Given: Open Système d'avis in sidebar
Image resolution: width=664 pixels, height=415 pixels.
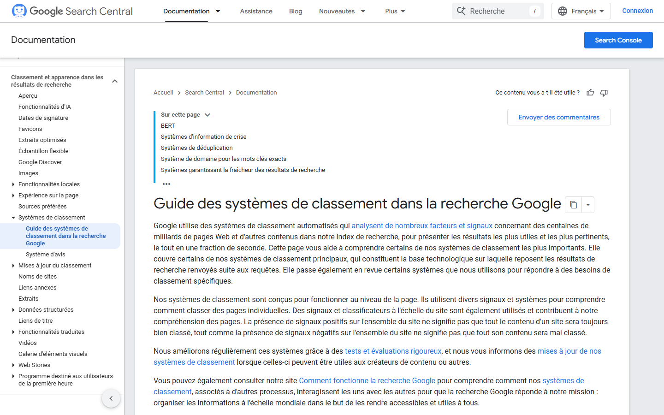Looking at the screenshot, I should click(x=46, y=255).
